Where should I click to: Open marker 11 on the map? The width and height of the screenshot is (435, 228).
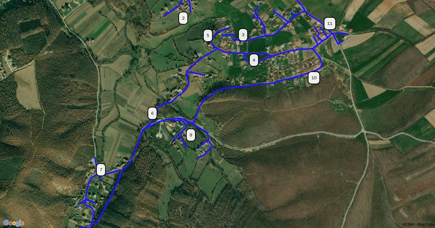point(330,24)
